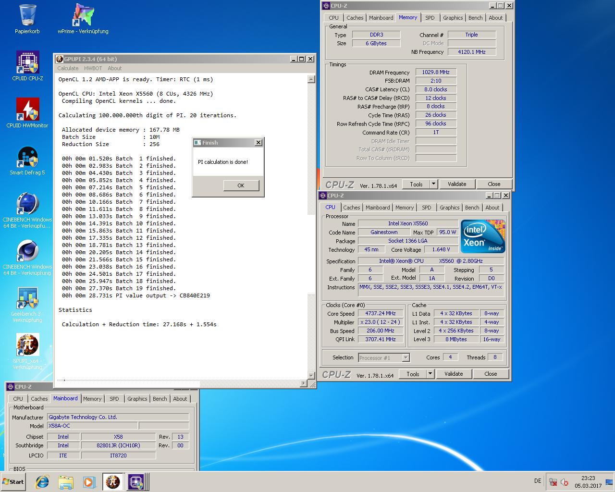Click the QPI Link 3707.41 MHz value

pos(380,339)
